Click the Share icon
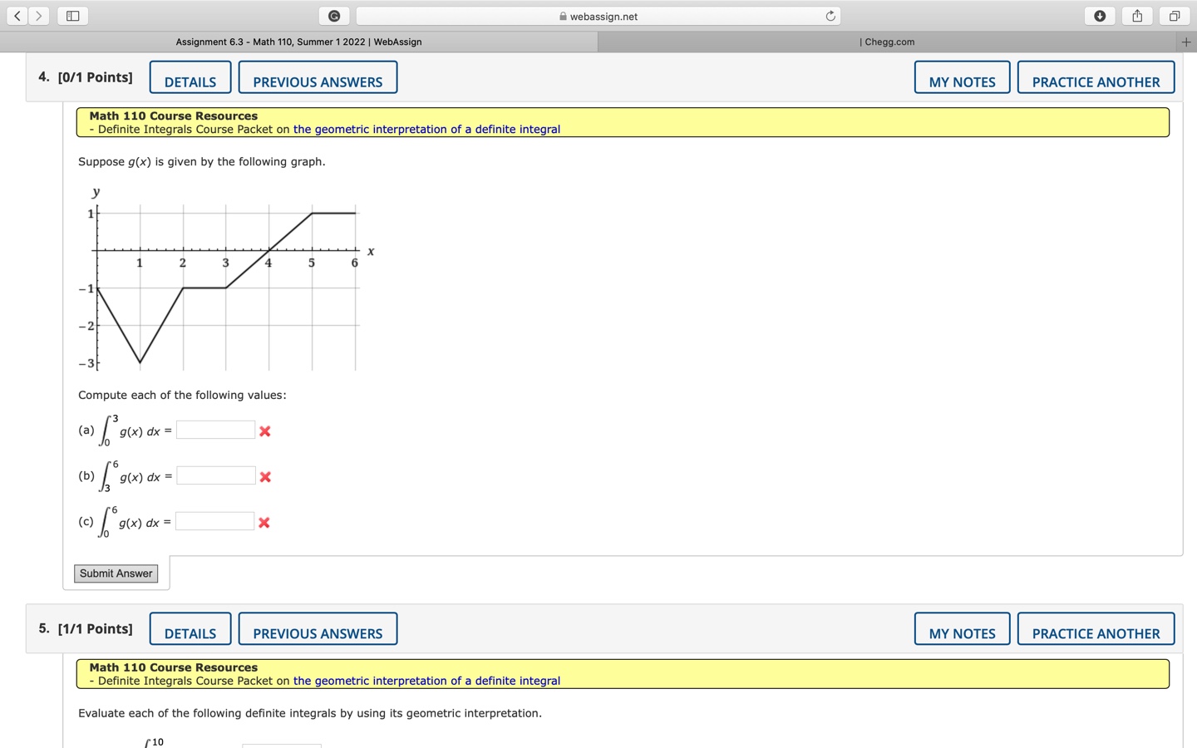 tap(1135, 15)
